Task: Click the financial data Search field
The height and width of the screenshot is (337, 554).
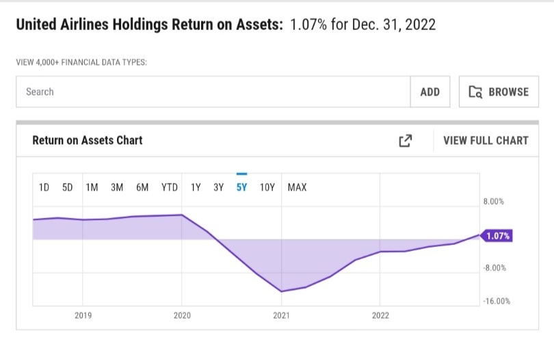Action: coord(213,92)
